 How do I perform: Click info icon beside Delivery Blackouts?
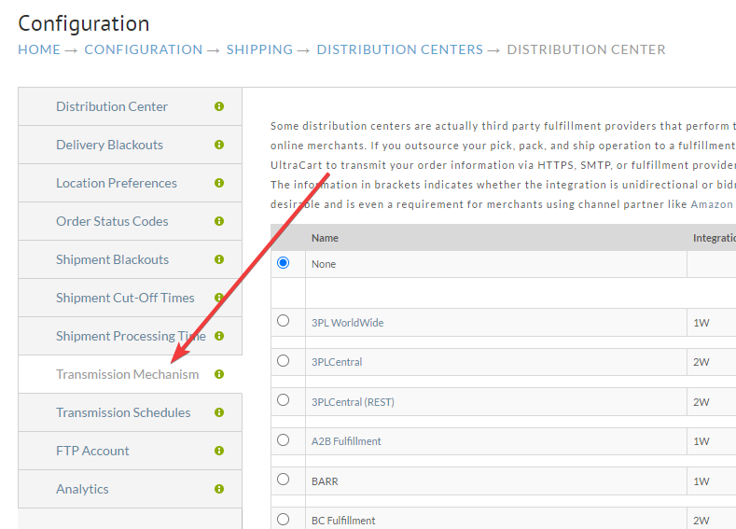[219, 145]
